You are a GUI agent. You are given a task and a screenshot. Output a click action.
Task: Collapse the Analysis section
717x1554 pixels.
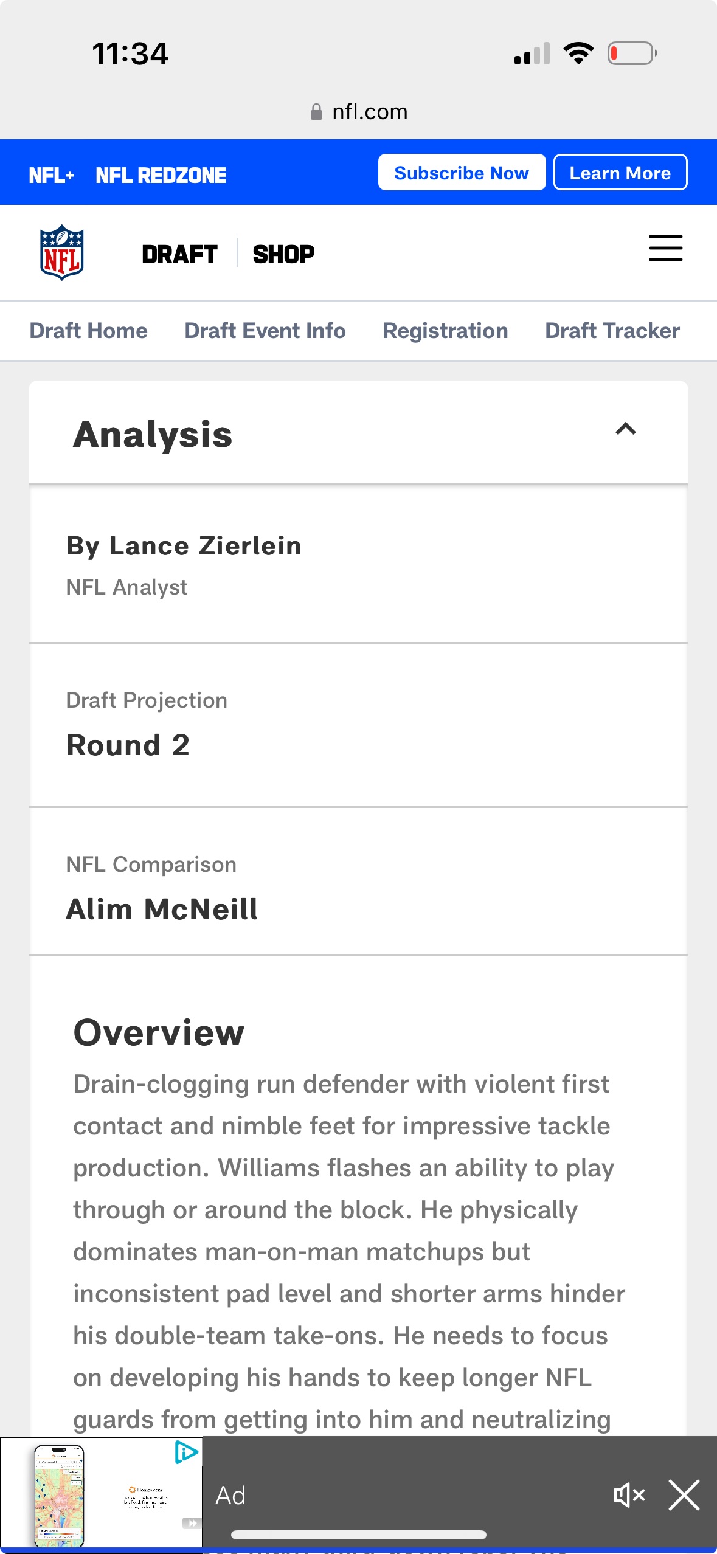[x=625, y=429]
